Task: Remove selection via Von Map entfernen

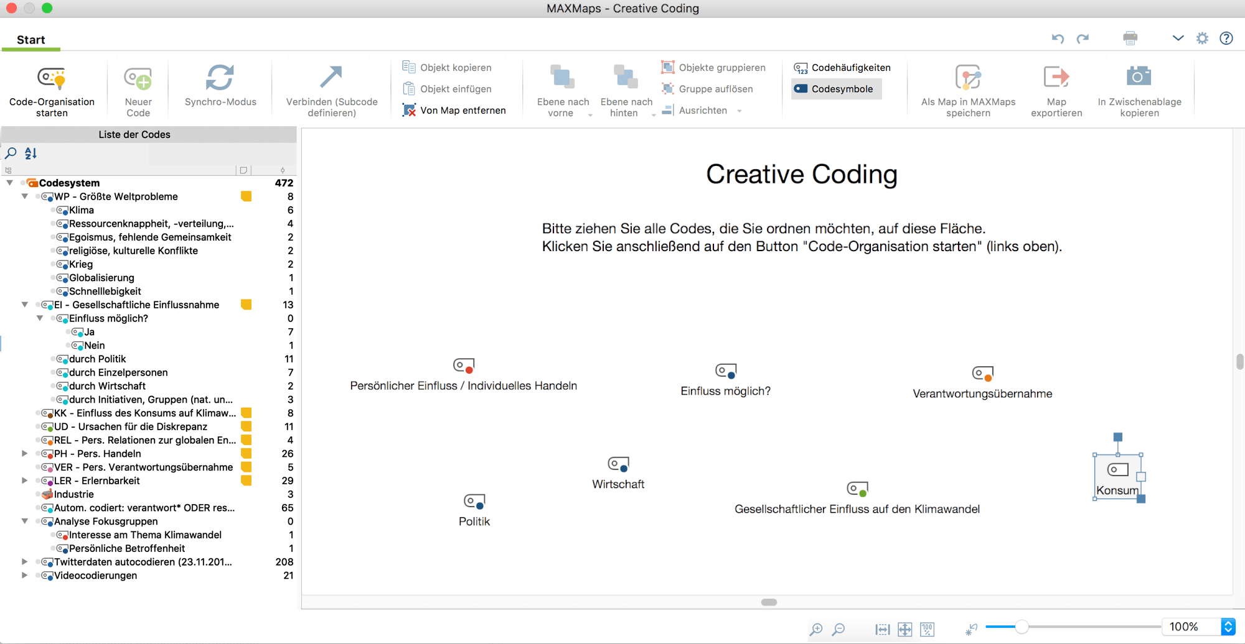Action: 454,110
